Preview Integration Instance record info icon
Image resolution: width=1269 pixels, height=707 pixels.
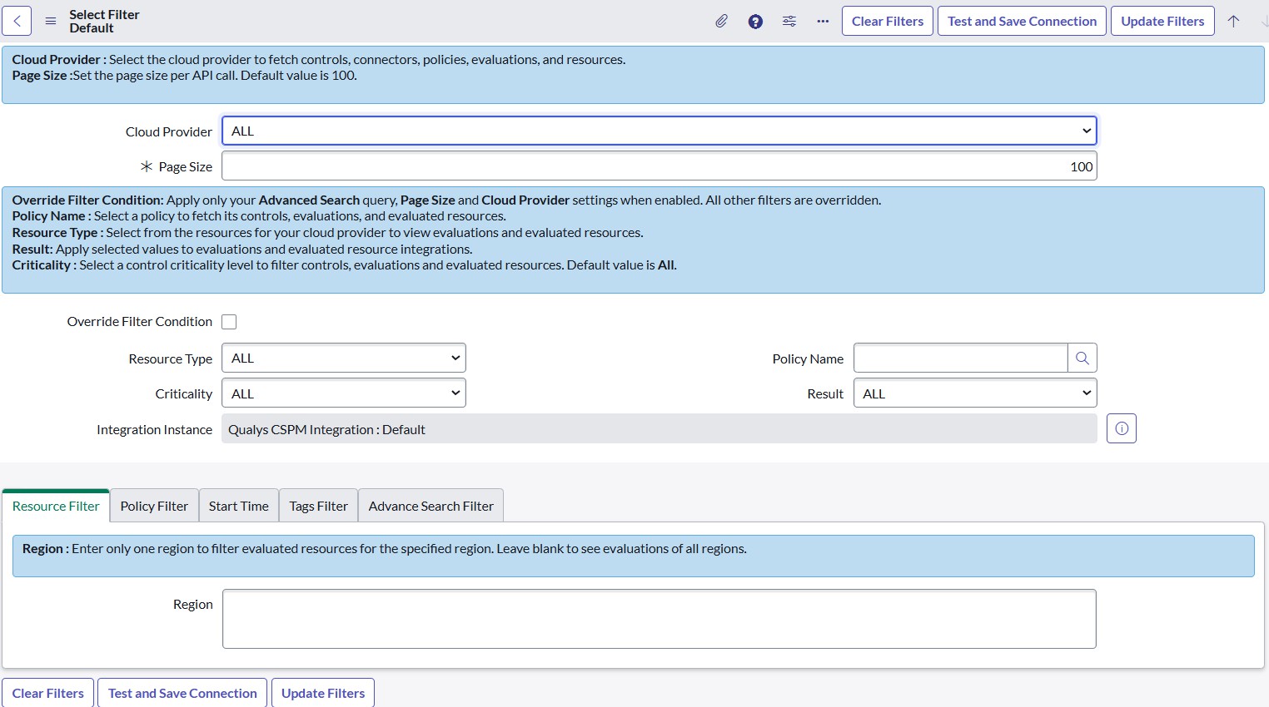click(1122, 429)
